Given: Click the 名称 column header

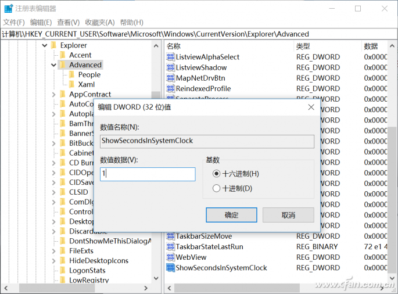Looking at the screenshot, I should [174, 46].
